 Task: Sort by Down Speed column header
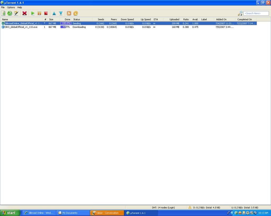click(127, 20)
